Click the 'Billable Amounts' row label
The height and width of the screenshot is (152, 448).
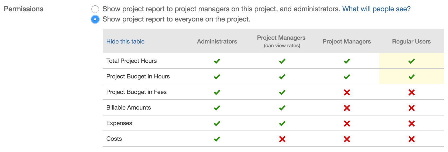pos(129,107)
